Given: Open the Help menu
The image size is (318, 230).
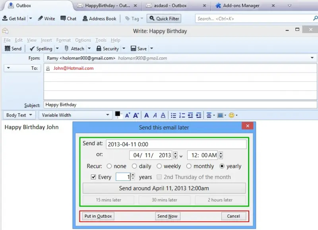Looking at the screenshot, I should click(x=115, y=40).
